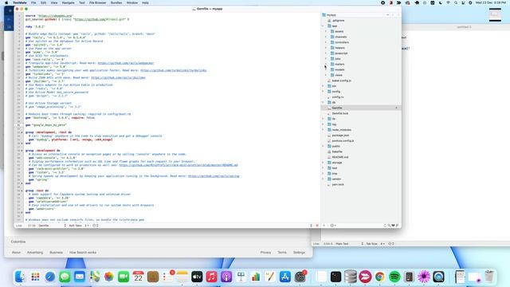Open the Window menu
This screenshot has height=287, width=510.
pos(132,2)
